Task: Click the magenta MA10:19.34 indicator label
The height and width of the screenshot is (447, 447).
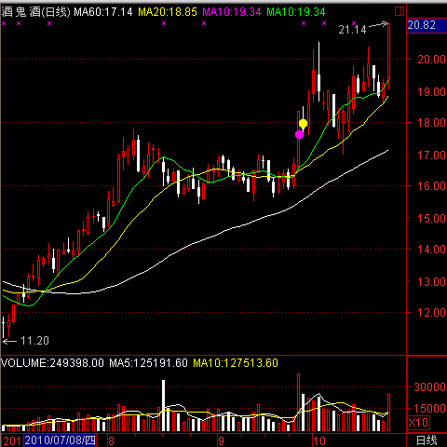Action: tap(232, 12)
